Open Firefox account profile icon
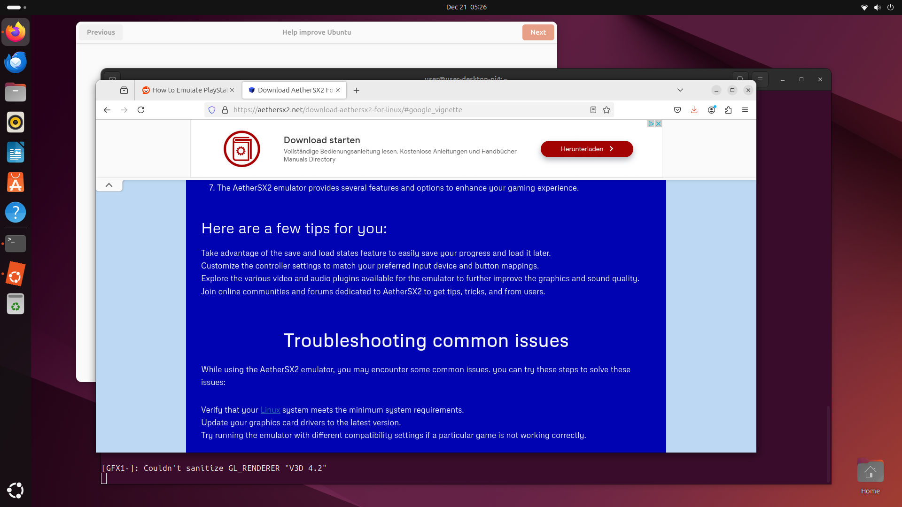This screenshot has width=902, height=507. click(711, 110)
